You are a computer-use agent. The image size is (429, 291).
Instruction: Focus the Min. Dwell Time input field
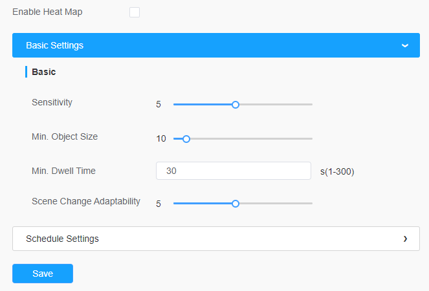(x=234, y=171)
